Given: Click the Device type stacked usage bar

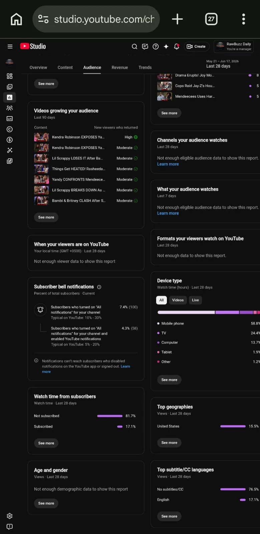Looking at the screenshot, I should (209, 312).
